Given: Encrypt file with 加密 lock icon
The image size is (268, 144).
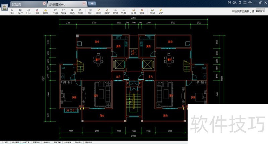Looking at the screenshot, I should 46,12.
